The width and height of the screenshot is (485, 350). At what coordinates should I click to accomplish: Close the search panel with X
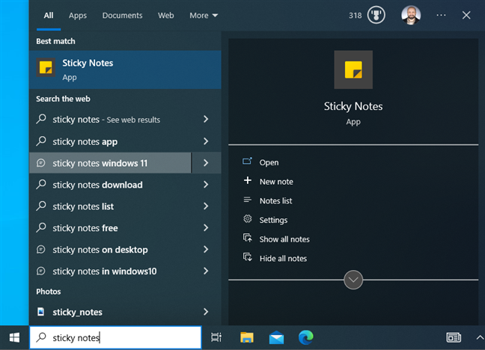pyautogui.click(x=466, y=15)
